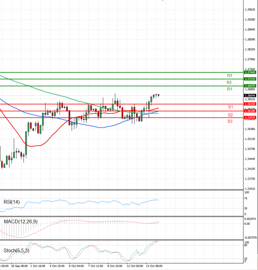Viewport: 258px width, 270px height.
Task: Click the RSI(14) indicator label
Action: (12, 202)
